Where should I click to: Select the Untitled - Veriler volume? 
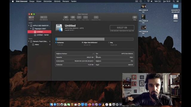click(39, 35)
